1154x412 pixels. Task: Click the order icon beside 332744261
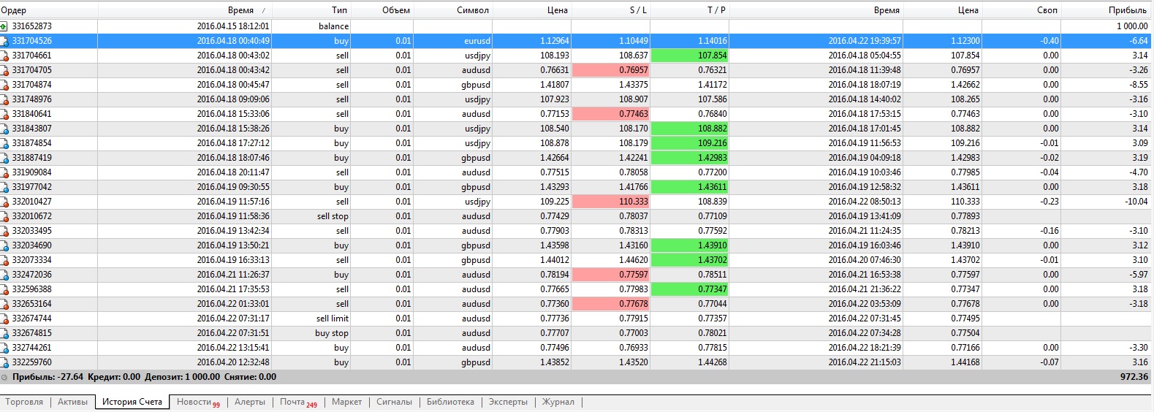(4, 348)
